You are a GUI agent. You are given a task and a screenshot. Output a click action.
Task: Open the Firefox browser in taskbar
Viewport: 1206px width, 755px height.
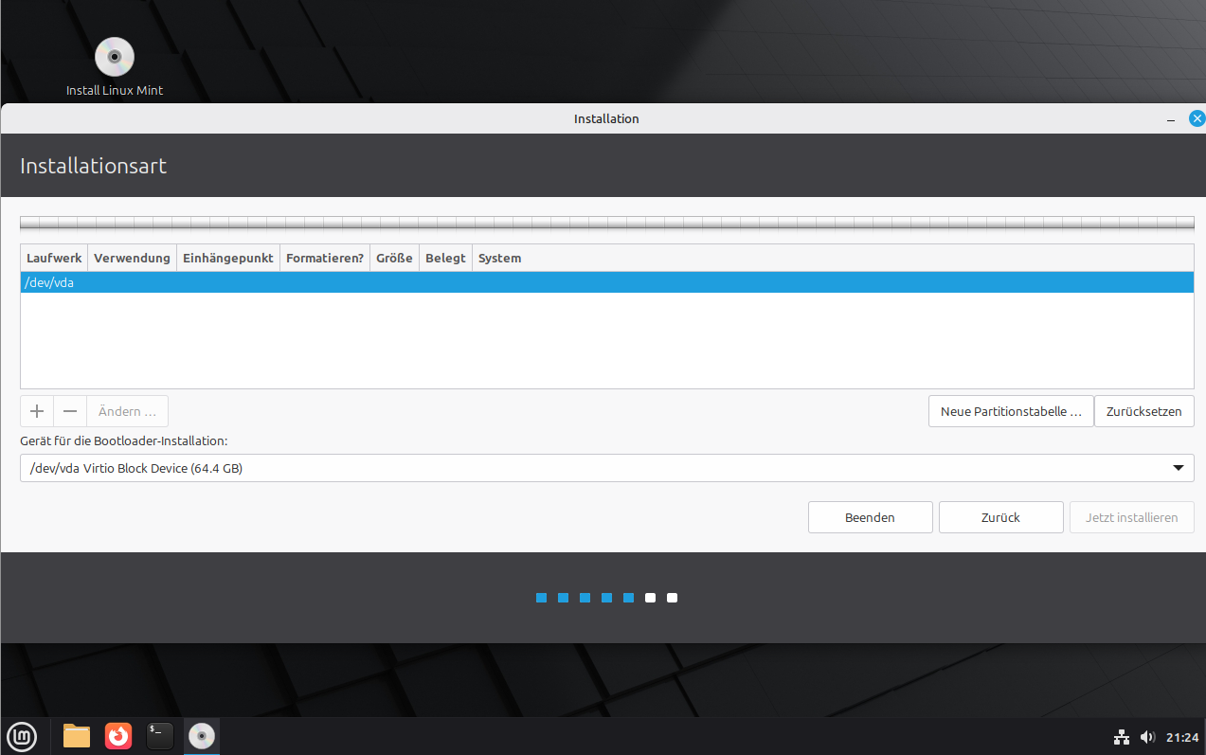pos(118,736)
